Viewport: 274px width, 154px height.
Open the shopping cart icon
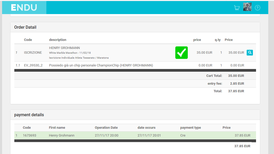coord(237,8)
